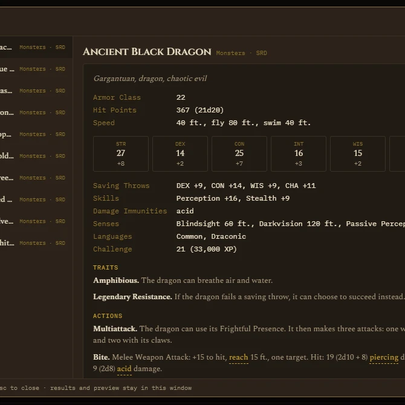Viewport: 405px width, 405px height.
Task: Open the 'piercing' damage type link
Action: (x=384, y=357)
